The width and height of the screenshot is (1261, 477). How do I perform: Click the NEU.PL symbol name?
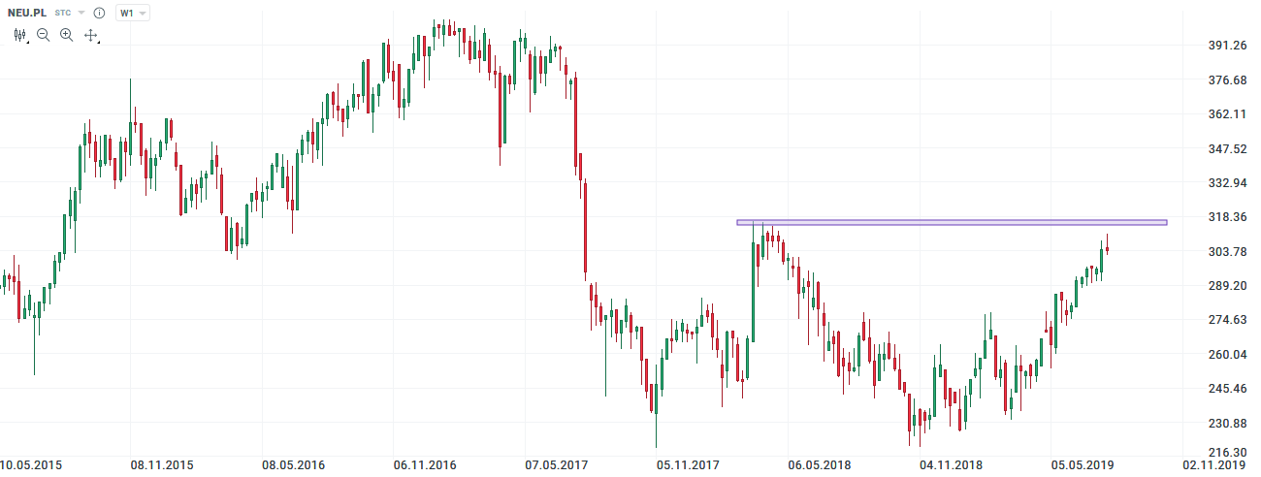(x=27, y=14)
